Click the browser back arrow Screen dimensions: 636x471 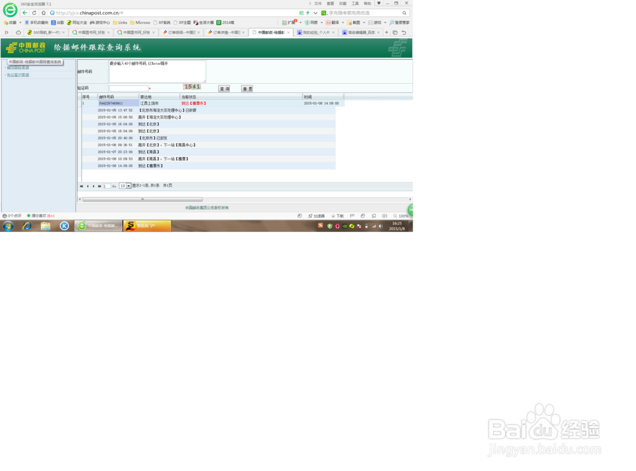click(25, 13)
